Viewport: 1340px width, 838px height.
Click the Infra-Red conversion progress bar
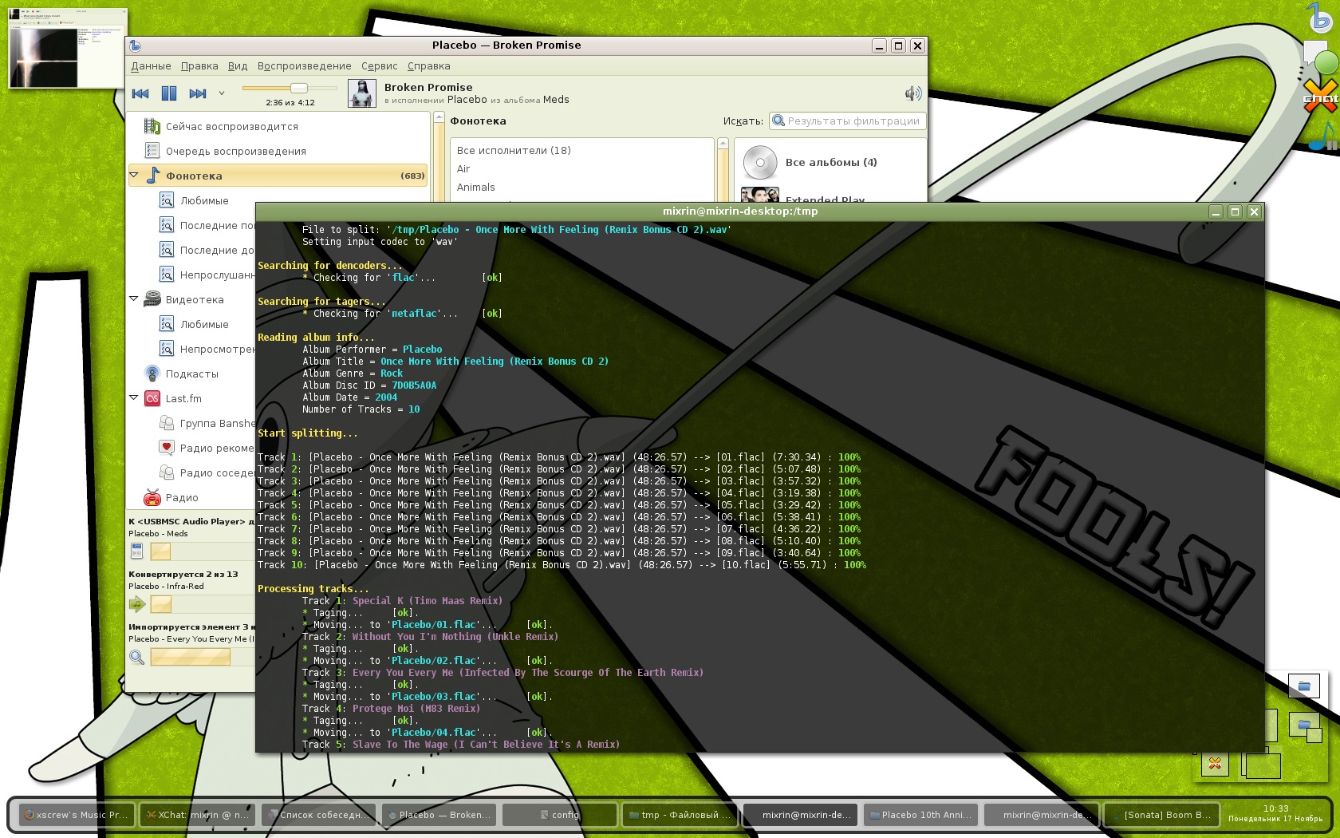click(203, 604)
